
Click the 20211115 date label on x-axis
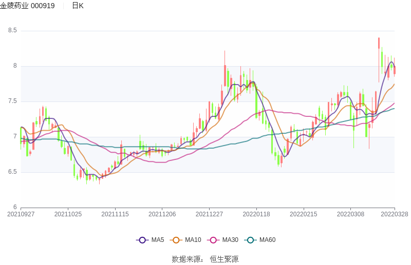tap(115, 214)
